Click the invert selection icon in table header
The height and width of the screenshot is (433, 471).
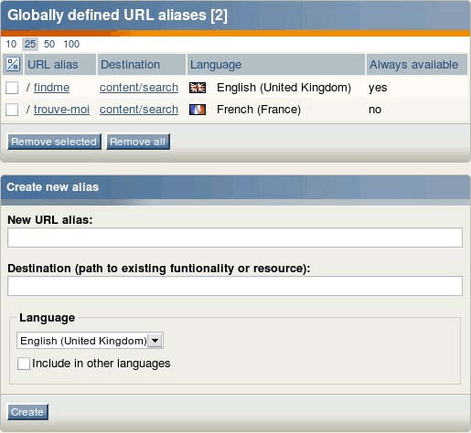pyautogui.click(x=13, y=64)
